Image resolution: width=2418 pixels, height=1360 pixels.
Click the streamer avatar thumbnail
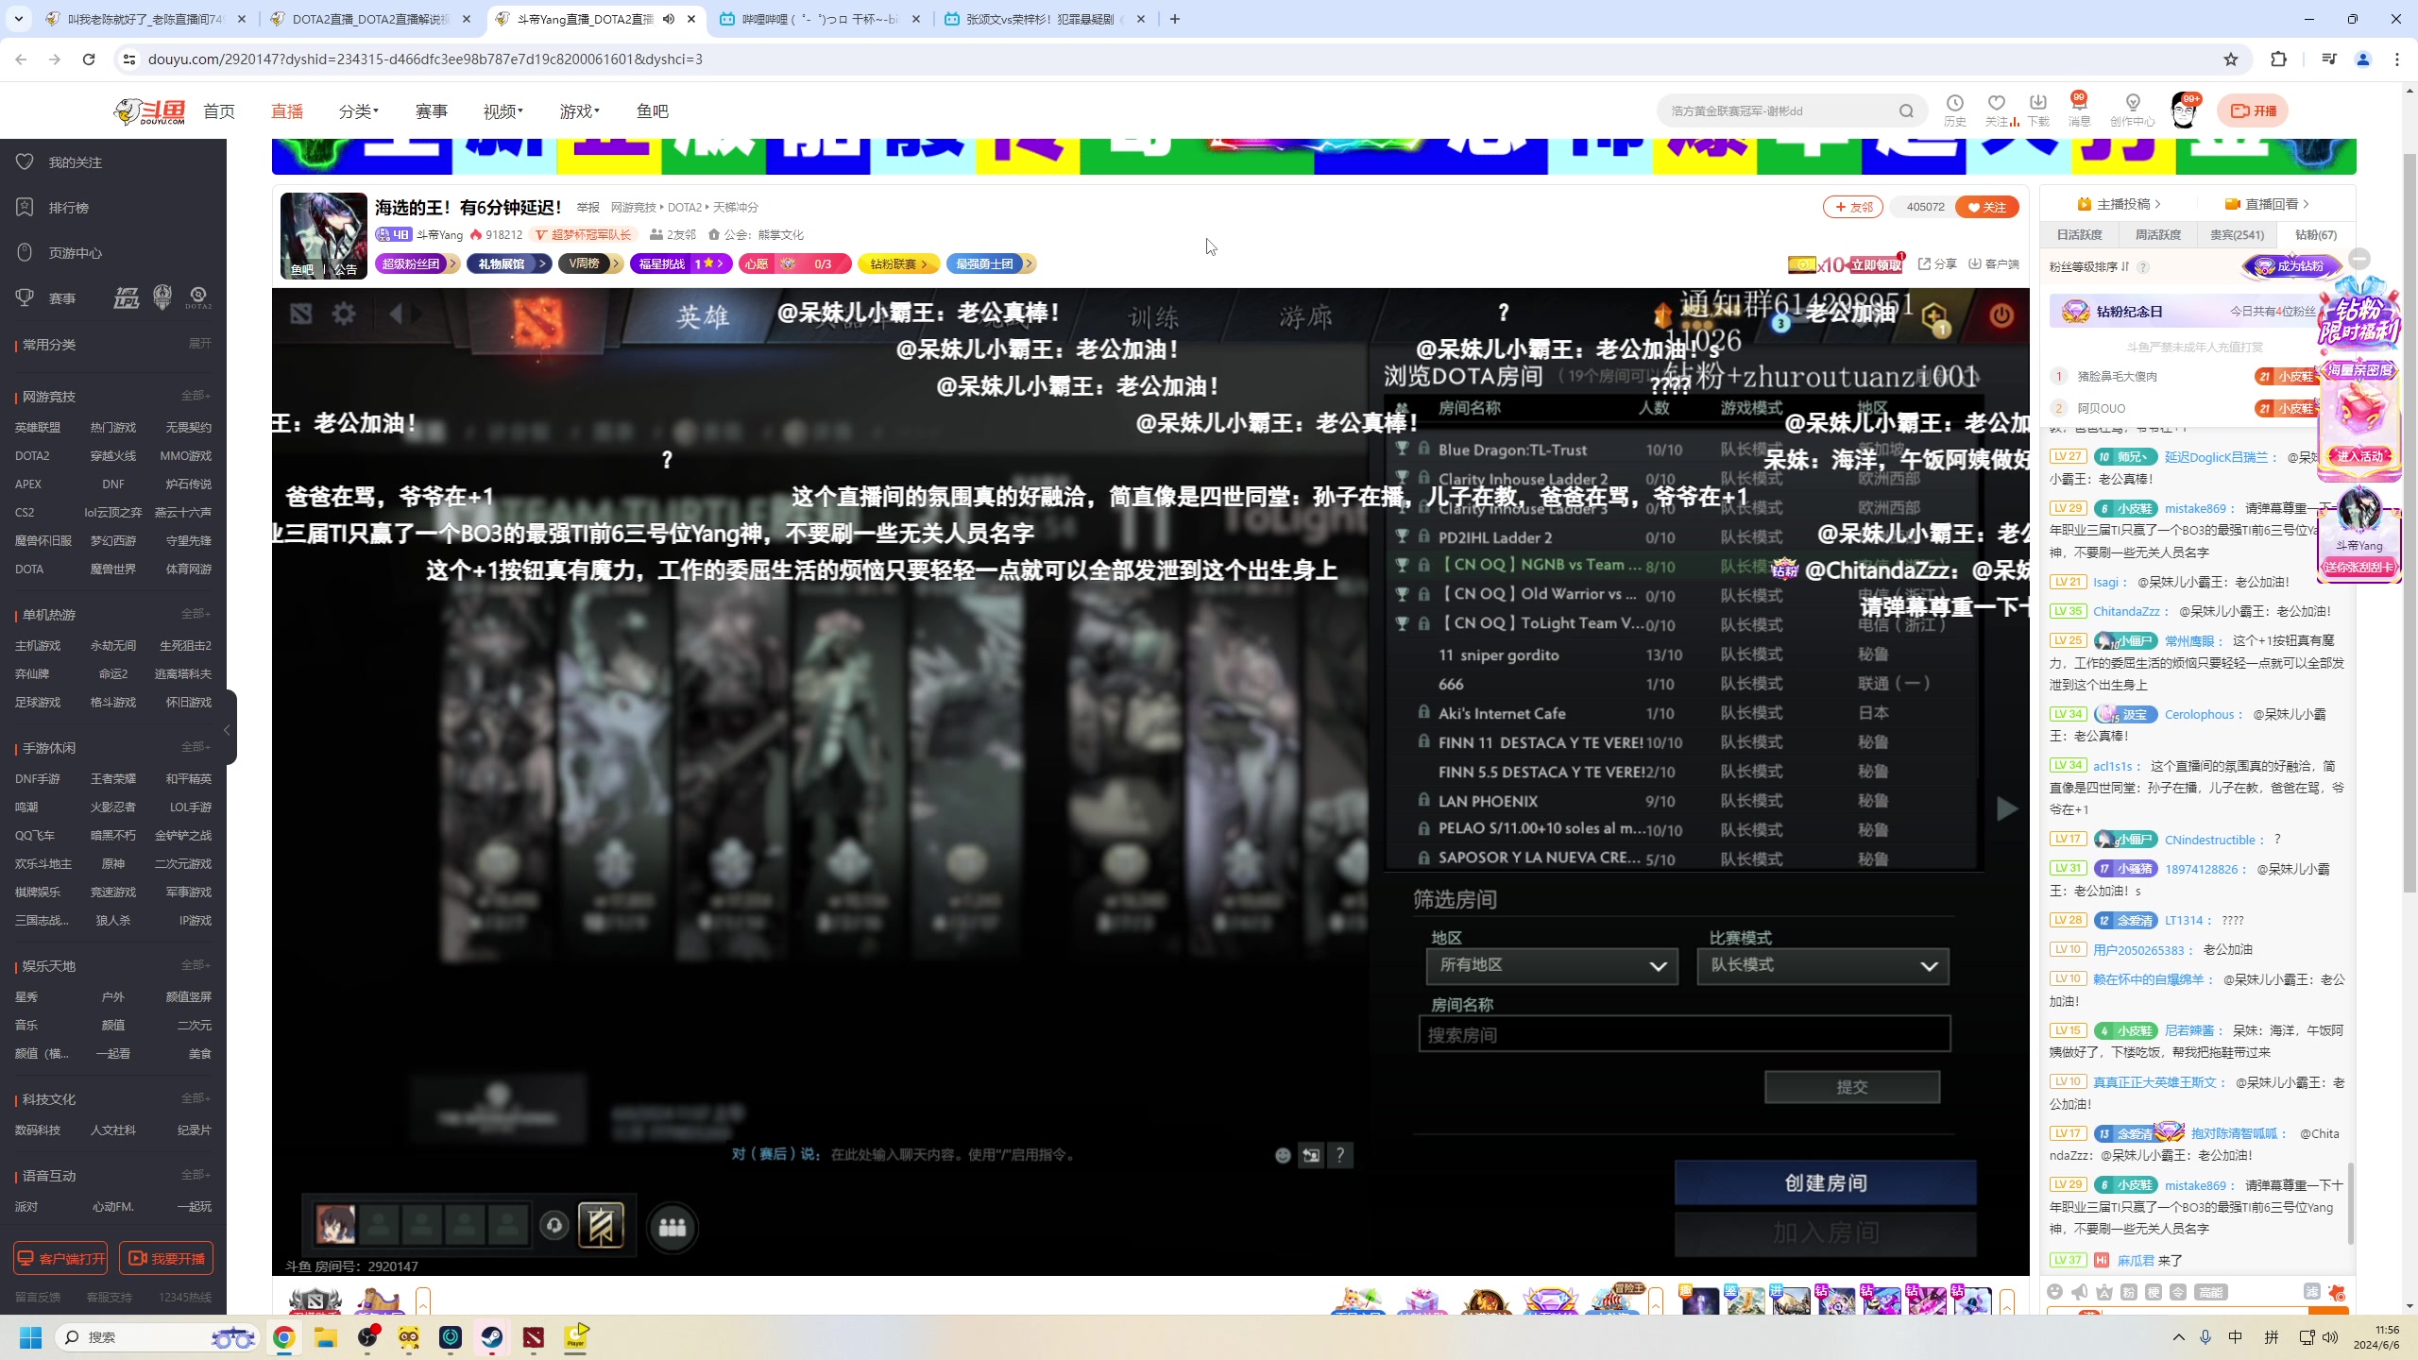(x=323, y=235)
